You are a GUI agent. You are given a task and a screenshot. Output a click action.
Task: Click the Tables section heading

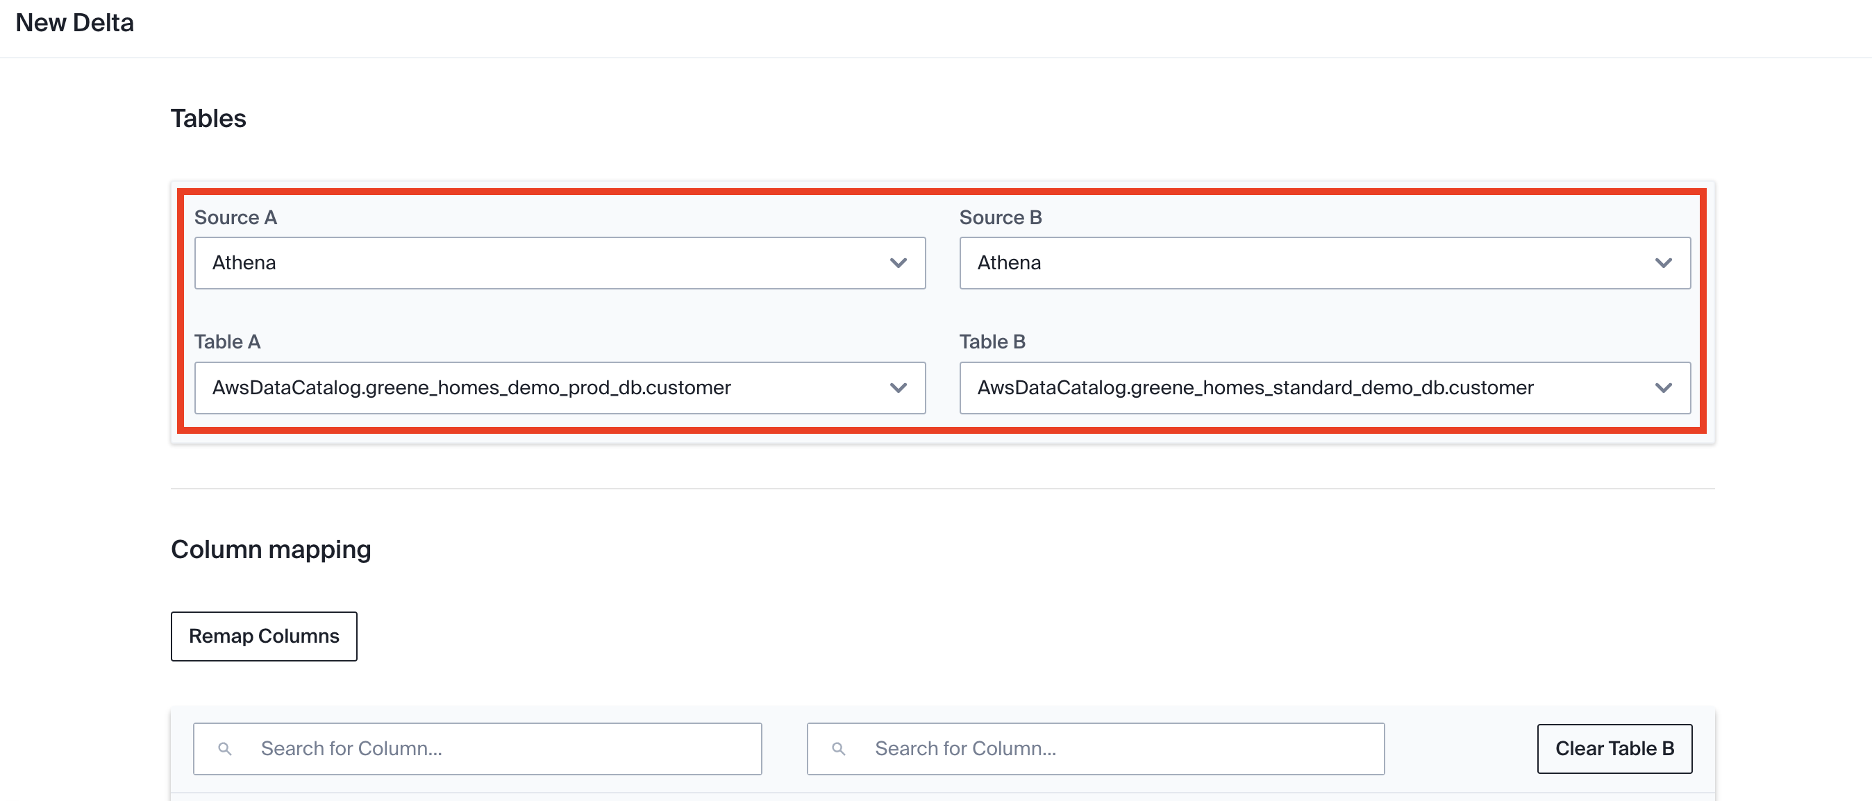pyautogui.click(x=208, y=119)
